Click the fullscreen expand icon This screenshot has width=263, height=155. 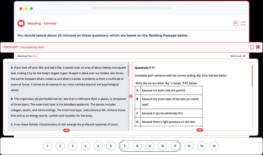pos(243,23)
